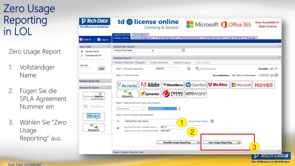Click the Show More Details link

click(x=198, y=121)
